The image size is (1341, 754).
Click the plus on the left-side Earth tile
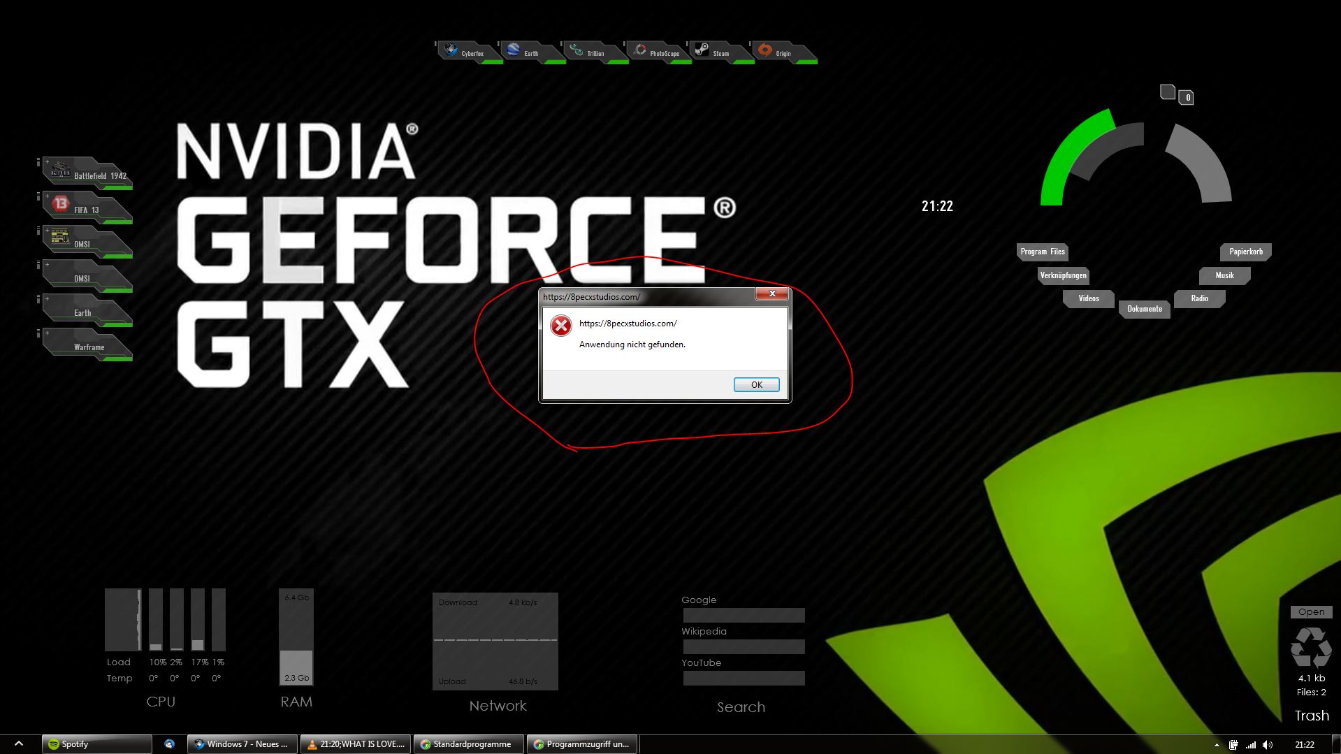point(47,299)
